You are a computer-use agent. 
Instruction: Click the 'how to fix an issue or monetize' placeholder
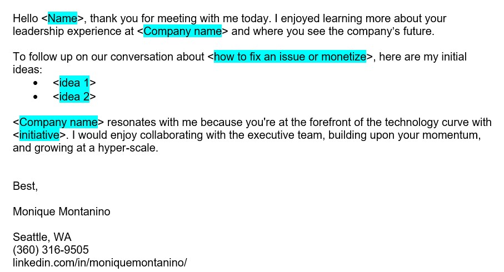click(x=290, y=57)
